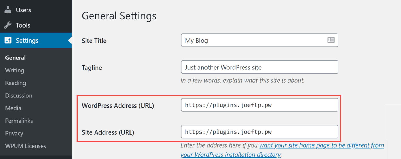Click the Users person icon

click(x=8, y=10)
